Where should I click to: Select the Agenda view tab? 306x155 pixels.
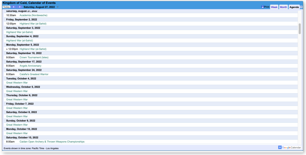(294, 7)
